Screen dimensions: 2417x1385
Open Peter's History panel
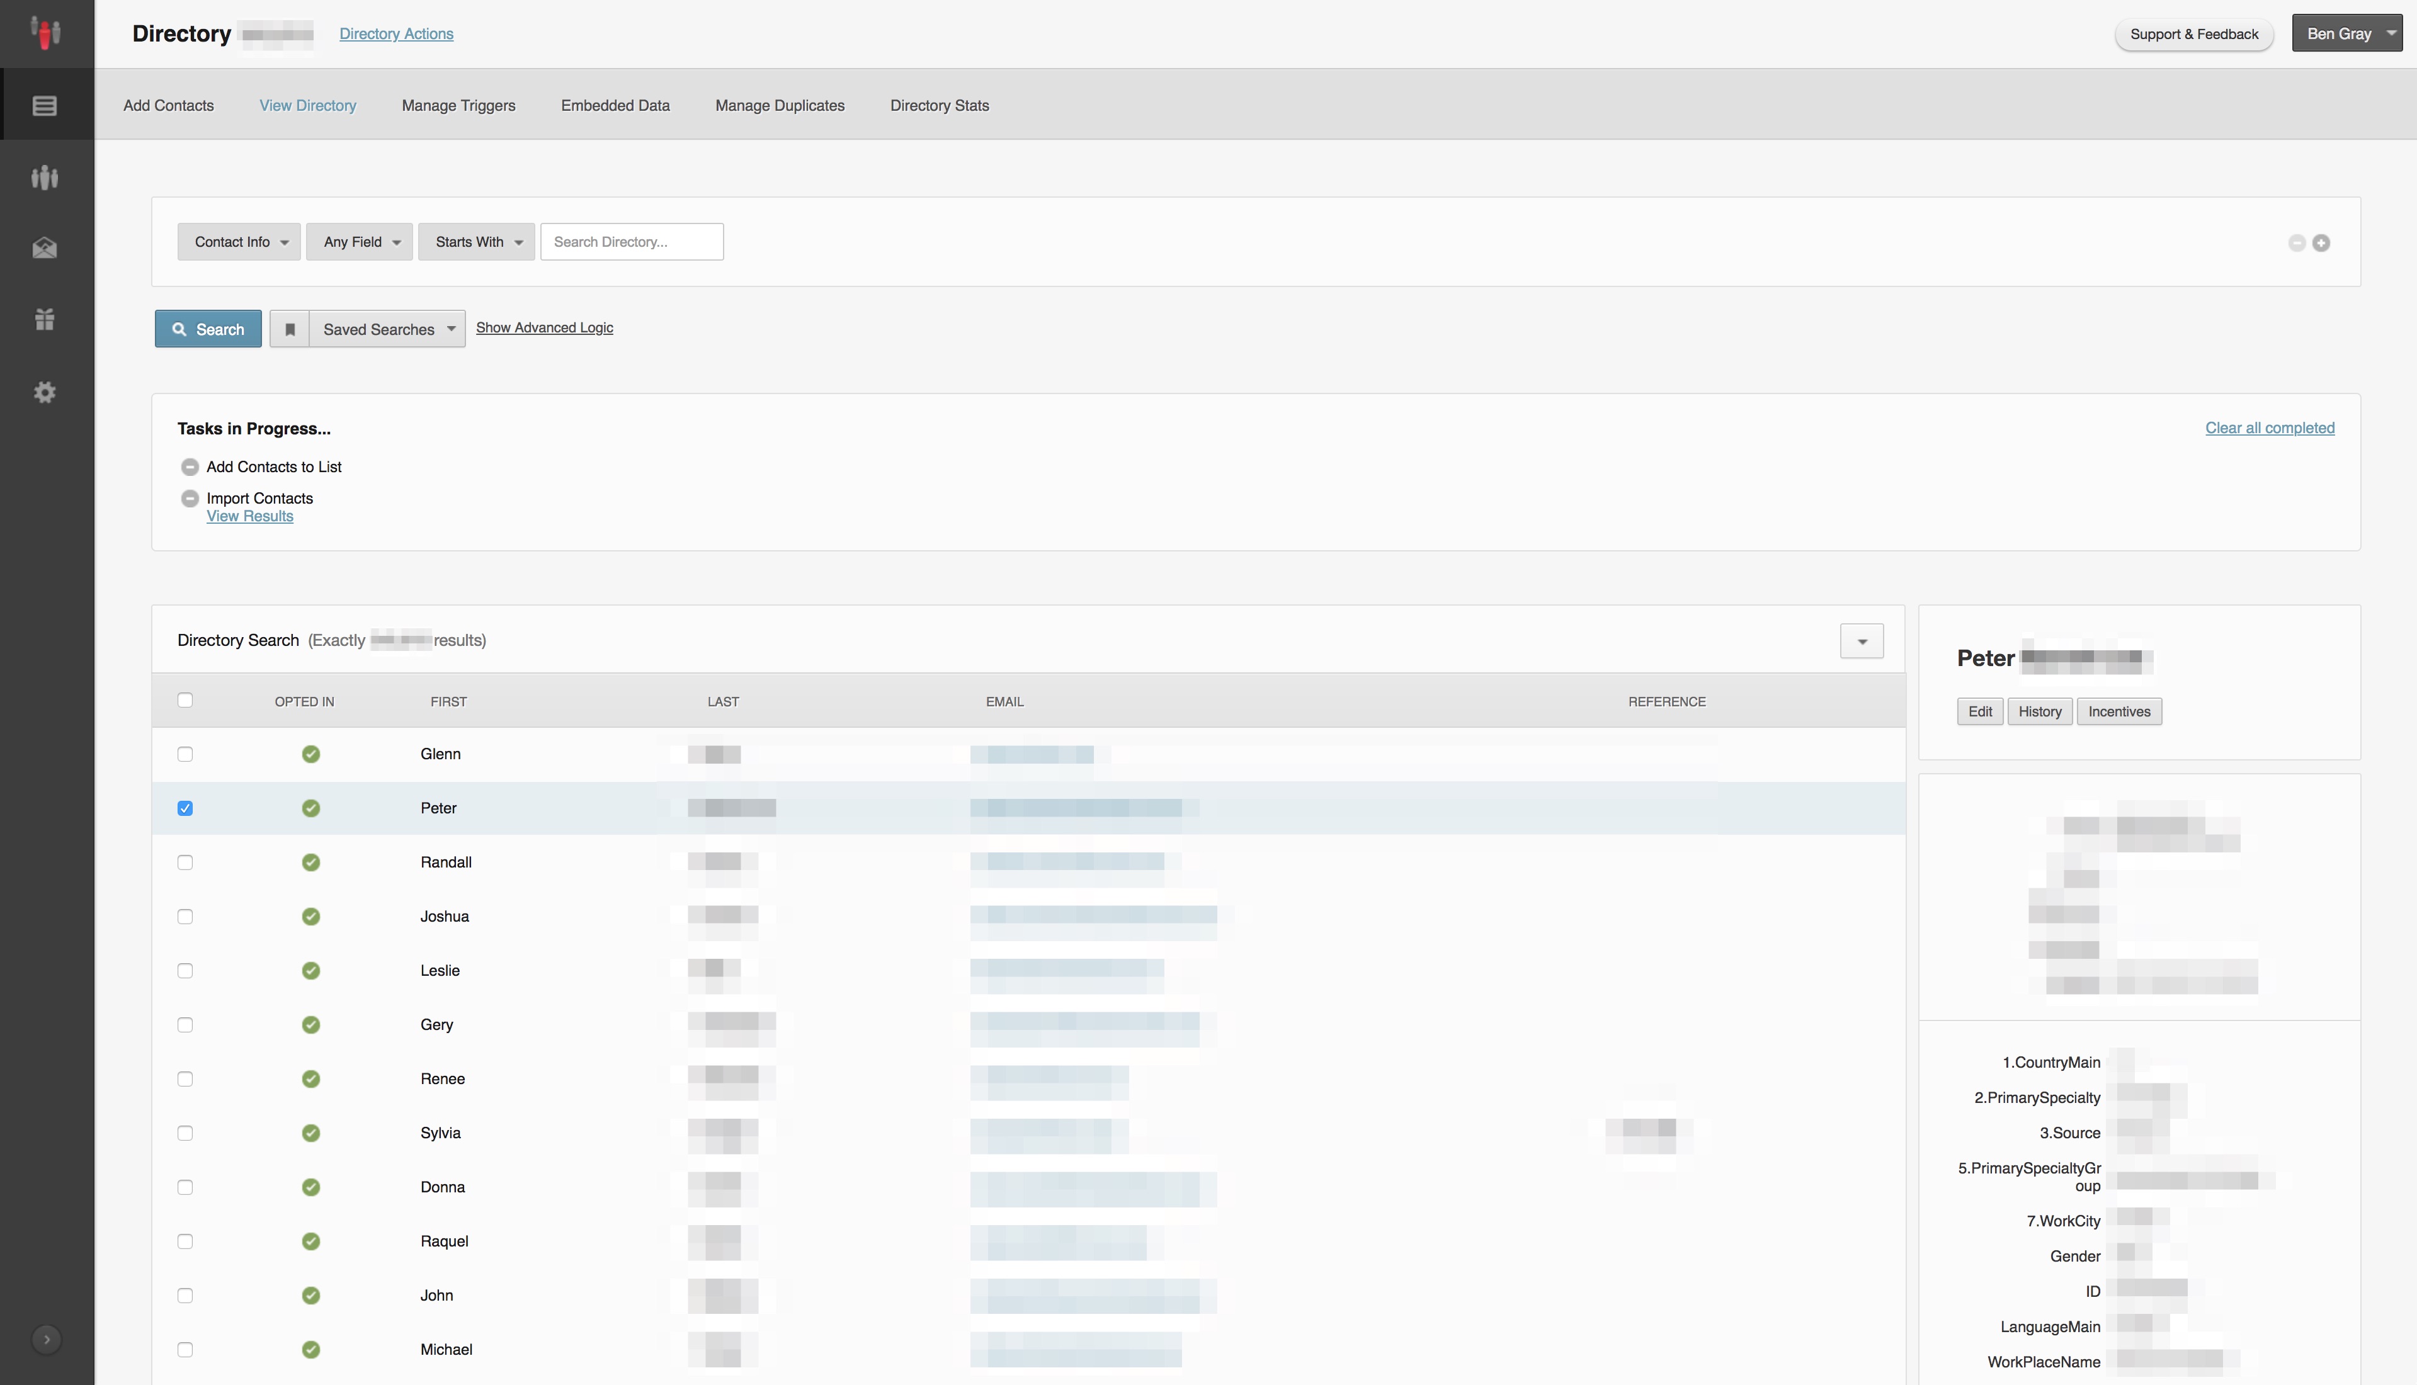click(2039, 711)
